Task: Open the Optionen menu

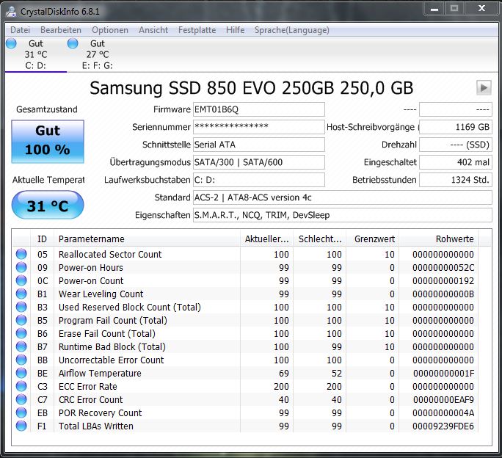Action: point(110,30)
